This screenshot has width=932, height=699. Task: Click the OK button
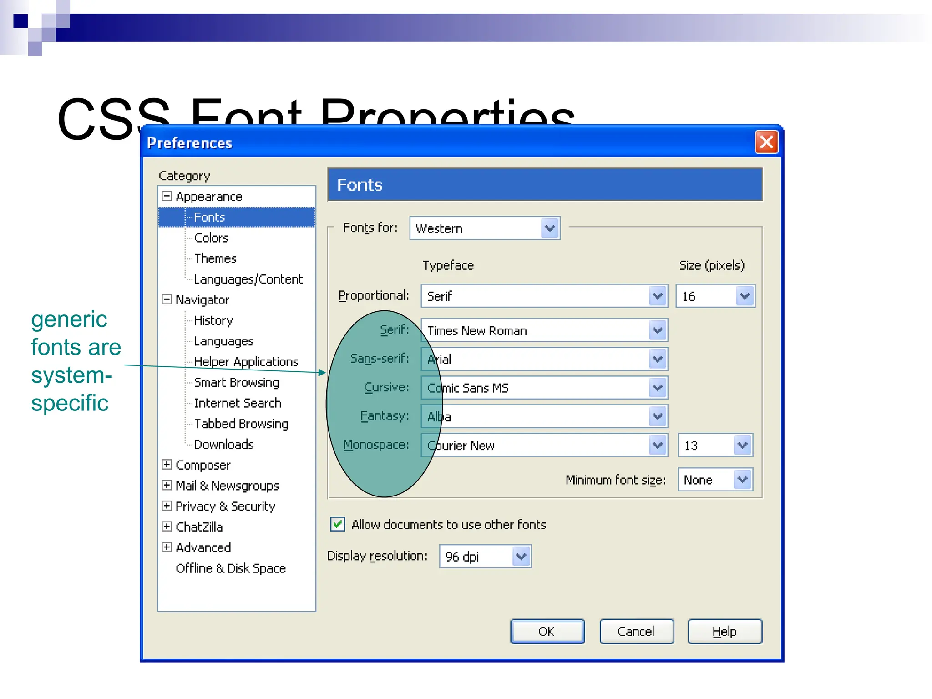coord(547,632)
